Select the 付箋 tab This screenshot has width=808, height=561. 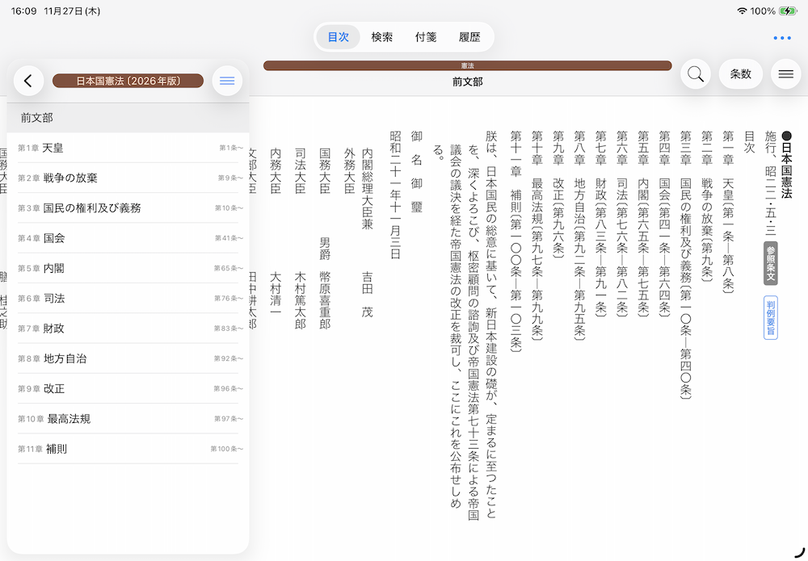(x=426, y=37)
